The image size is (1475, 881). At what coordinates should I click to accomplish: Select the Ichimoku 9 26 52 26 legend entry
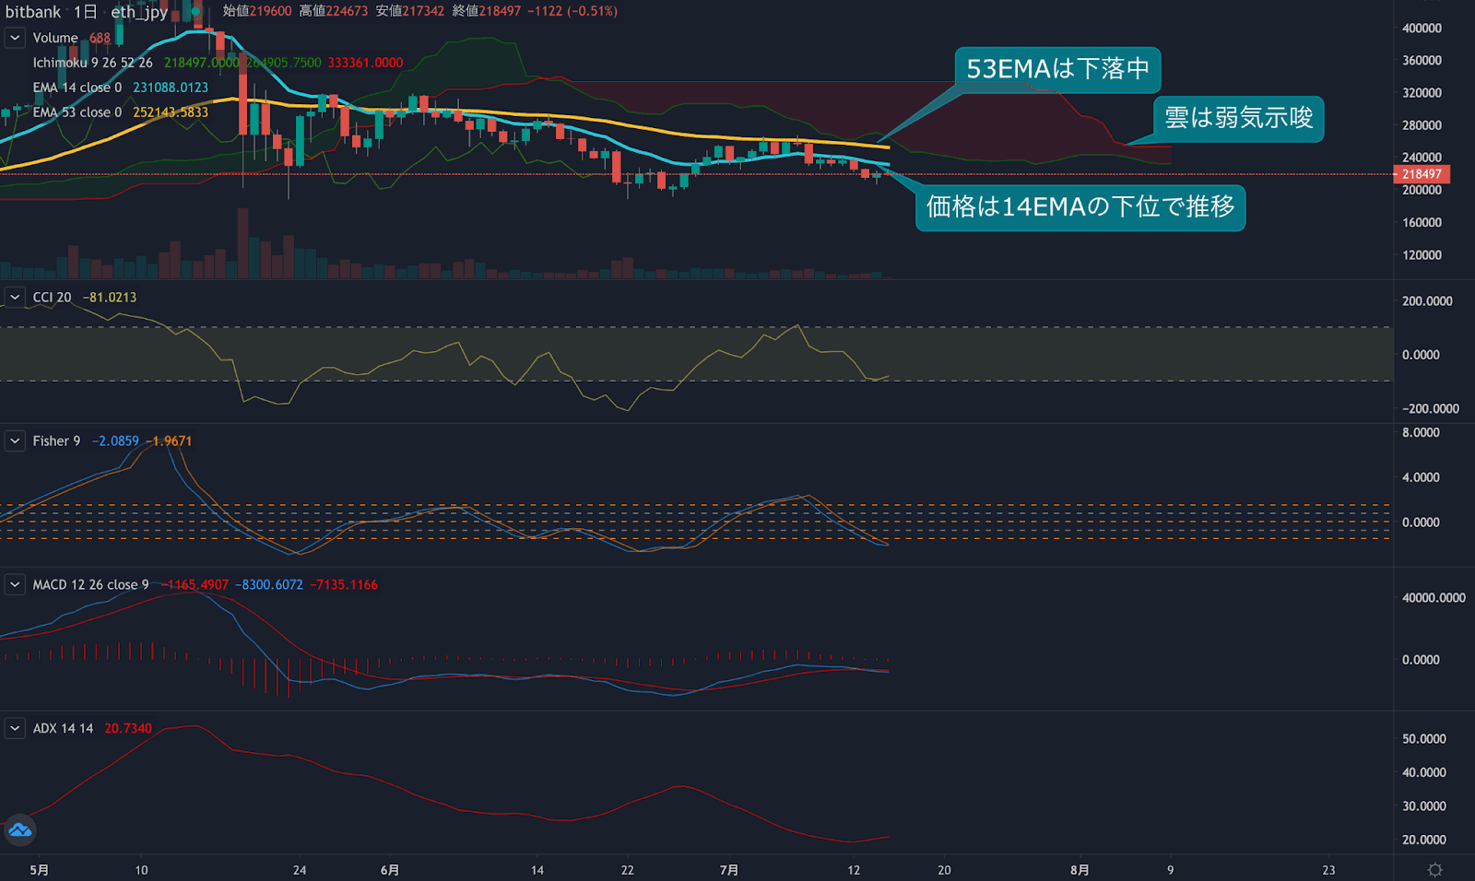92,62
